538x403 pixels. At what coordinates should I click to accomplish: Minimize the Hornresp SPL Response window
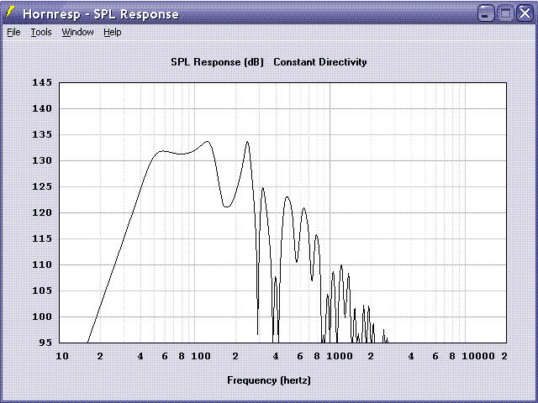pyautogui.click(x=486, y=13)
